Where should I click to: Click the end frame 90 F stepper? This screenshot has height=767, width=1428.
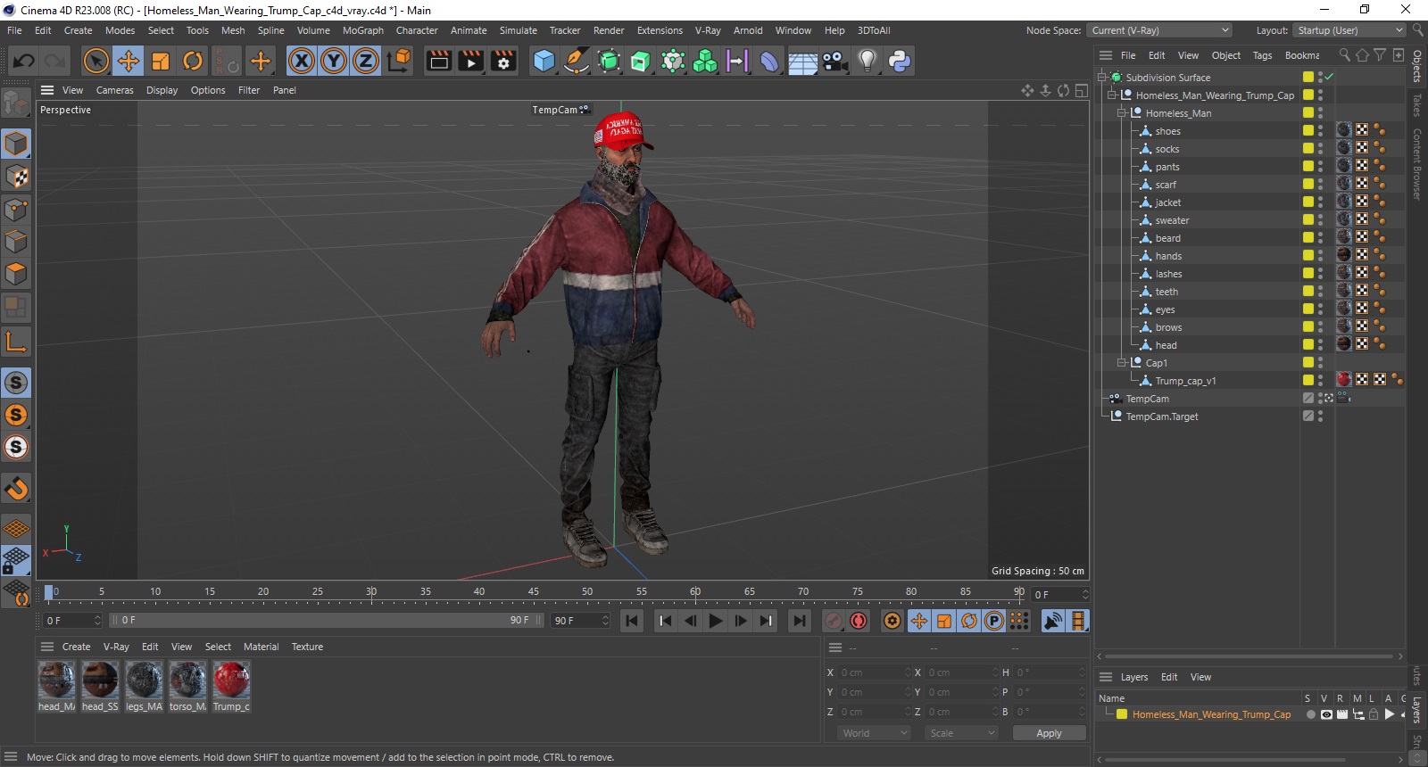tap(605, 621)
